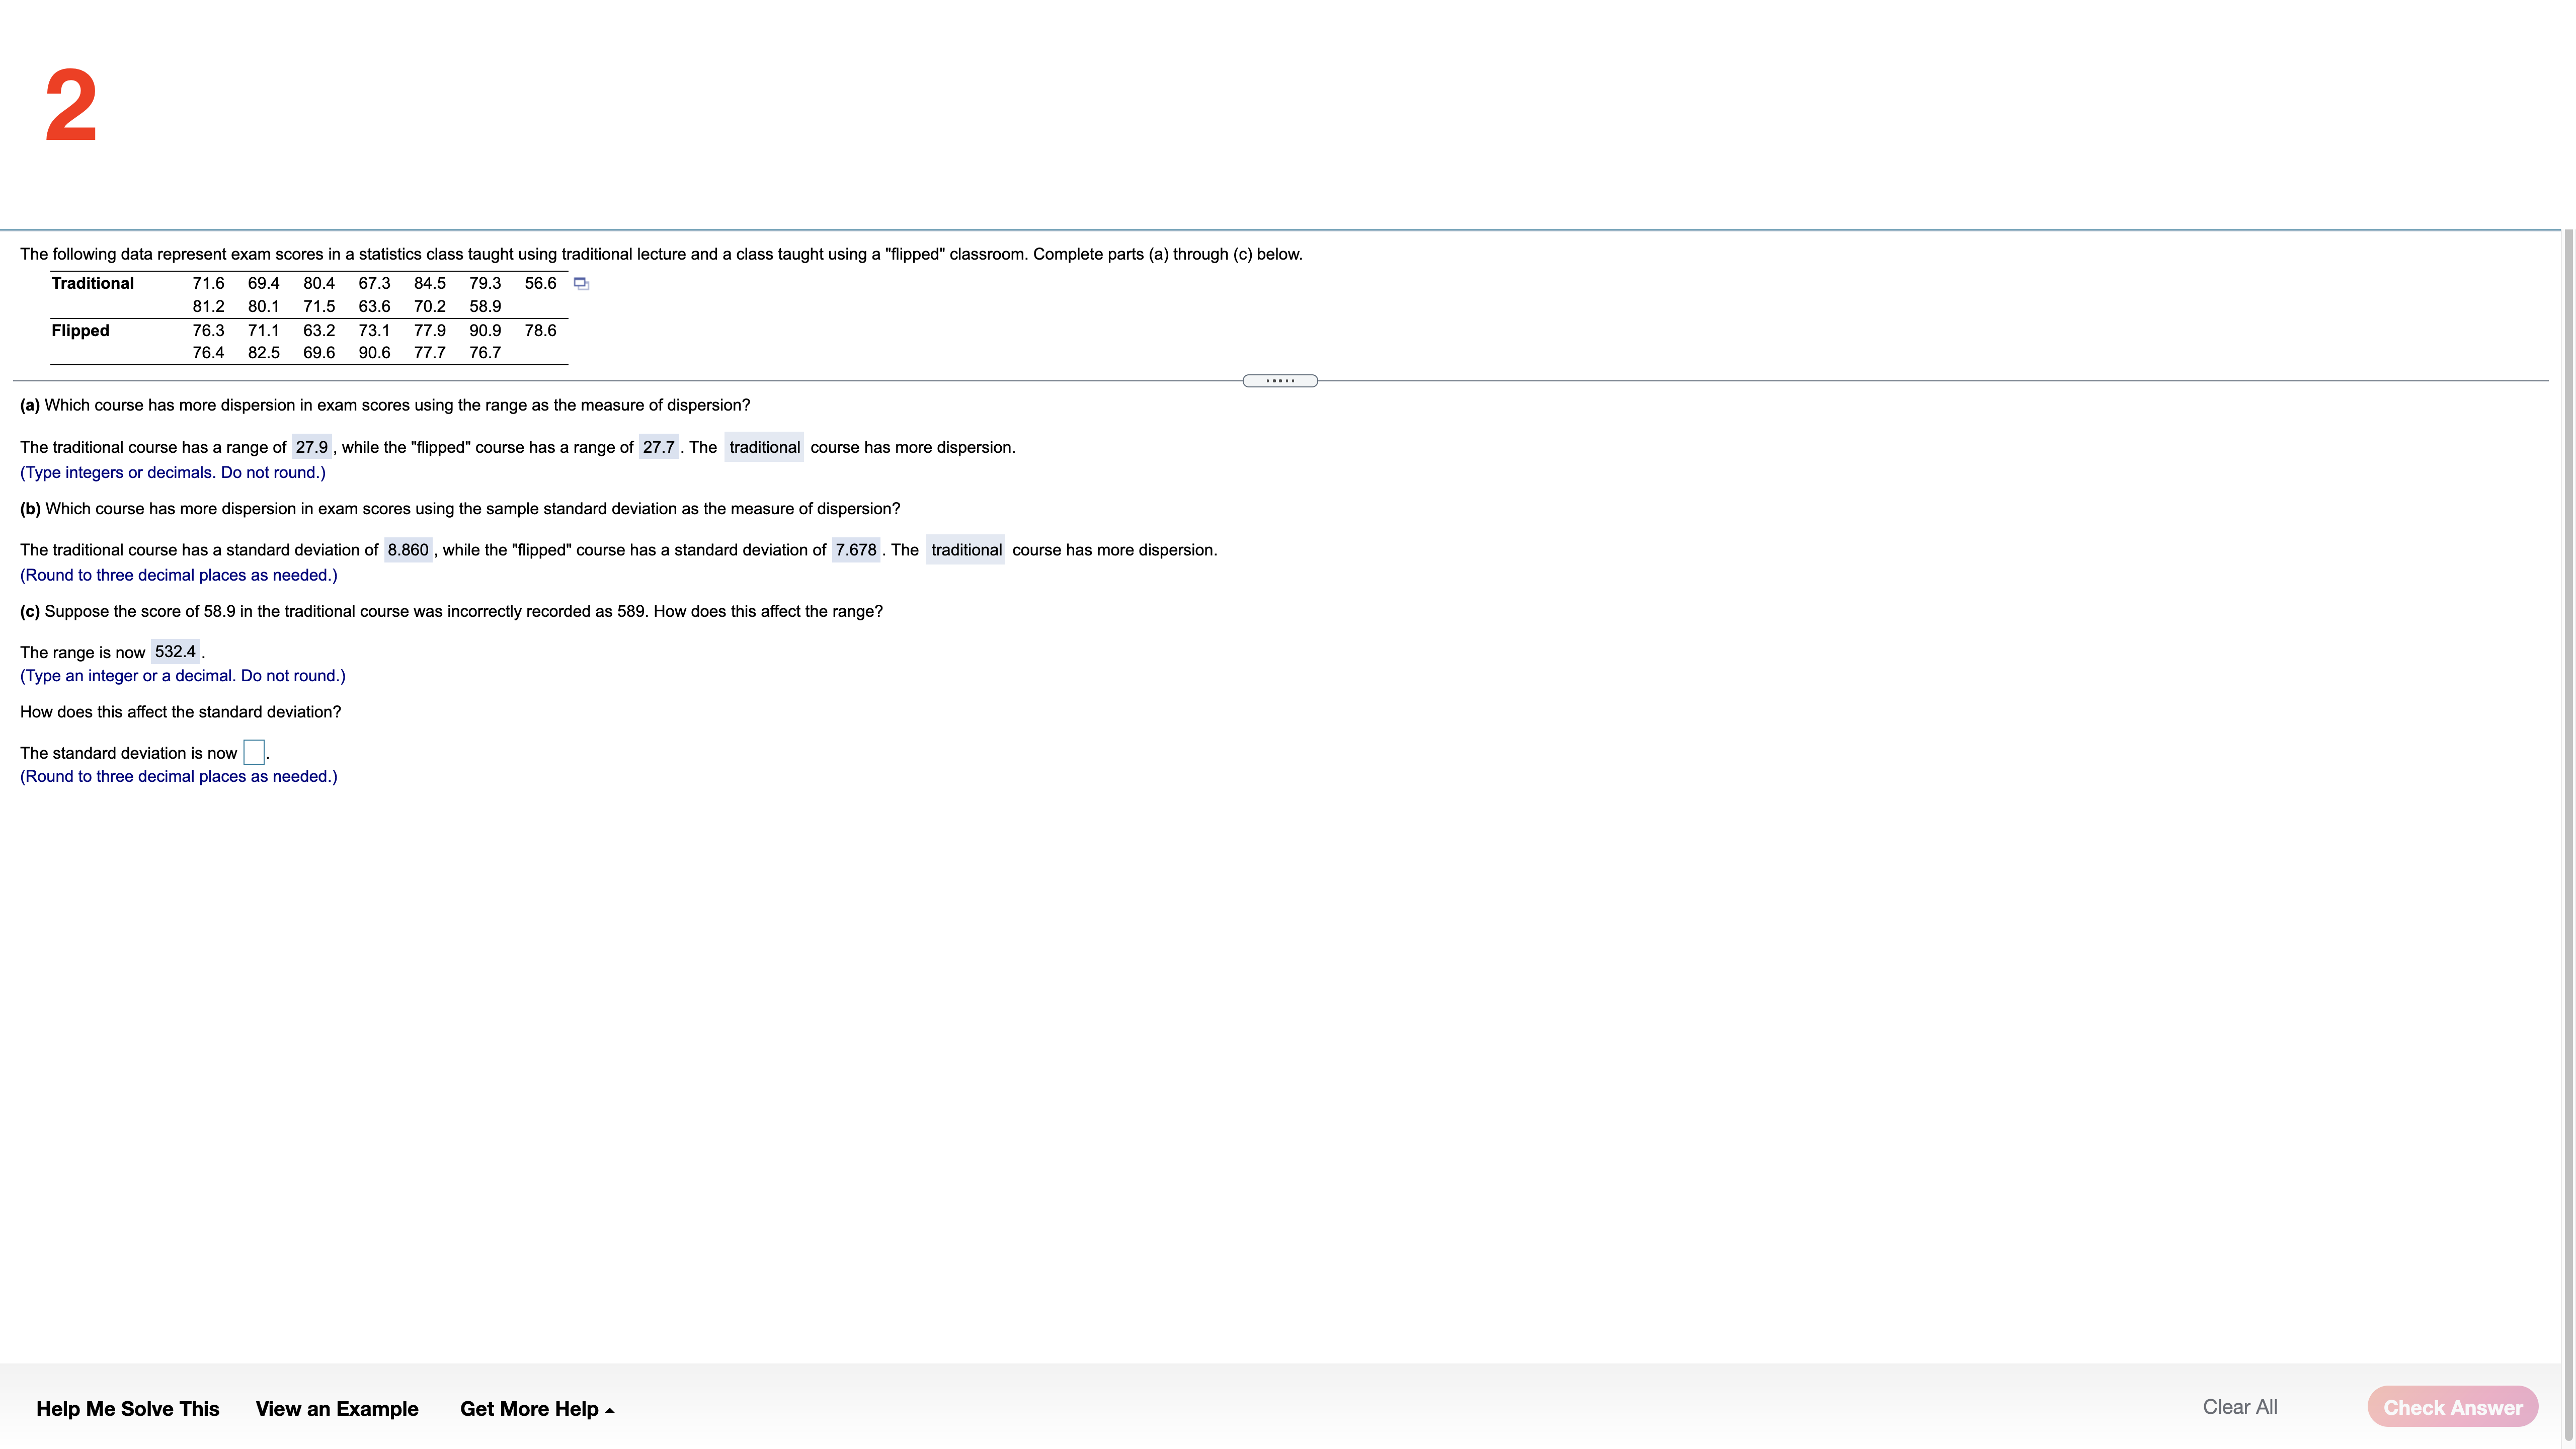Click the 532.4 range answer field

175,651
